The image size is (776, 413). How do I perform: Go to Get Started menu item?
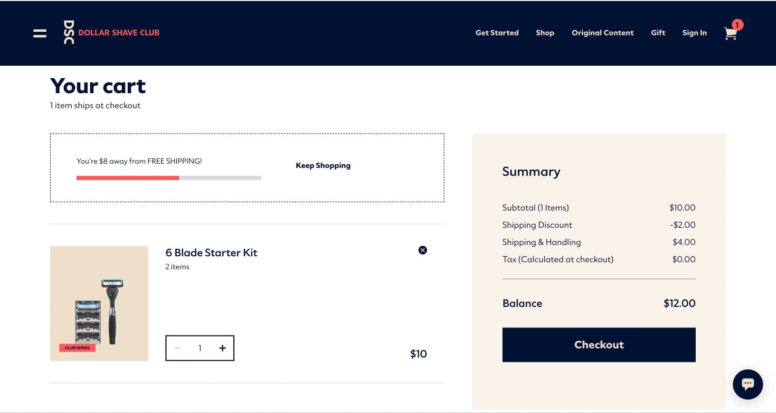497,33
